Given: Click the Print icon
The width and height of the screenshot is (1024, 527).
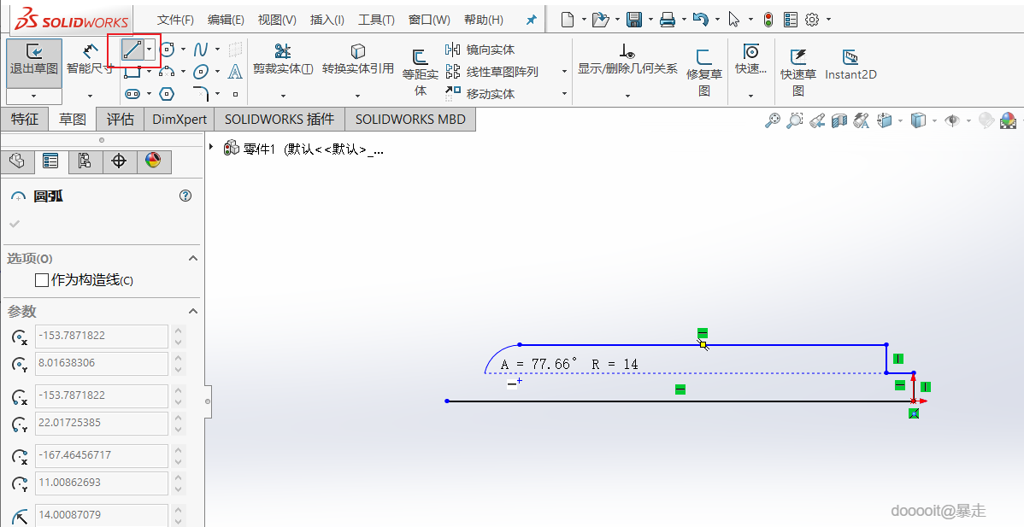Looking at the screenshot, I should 667,20.
